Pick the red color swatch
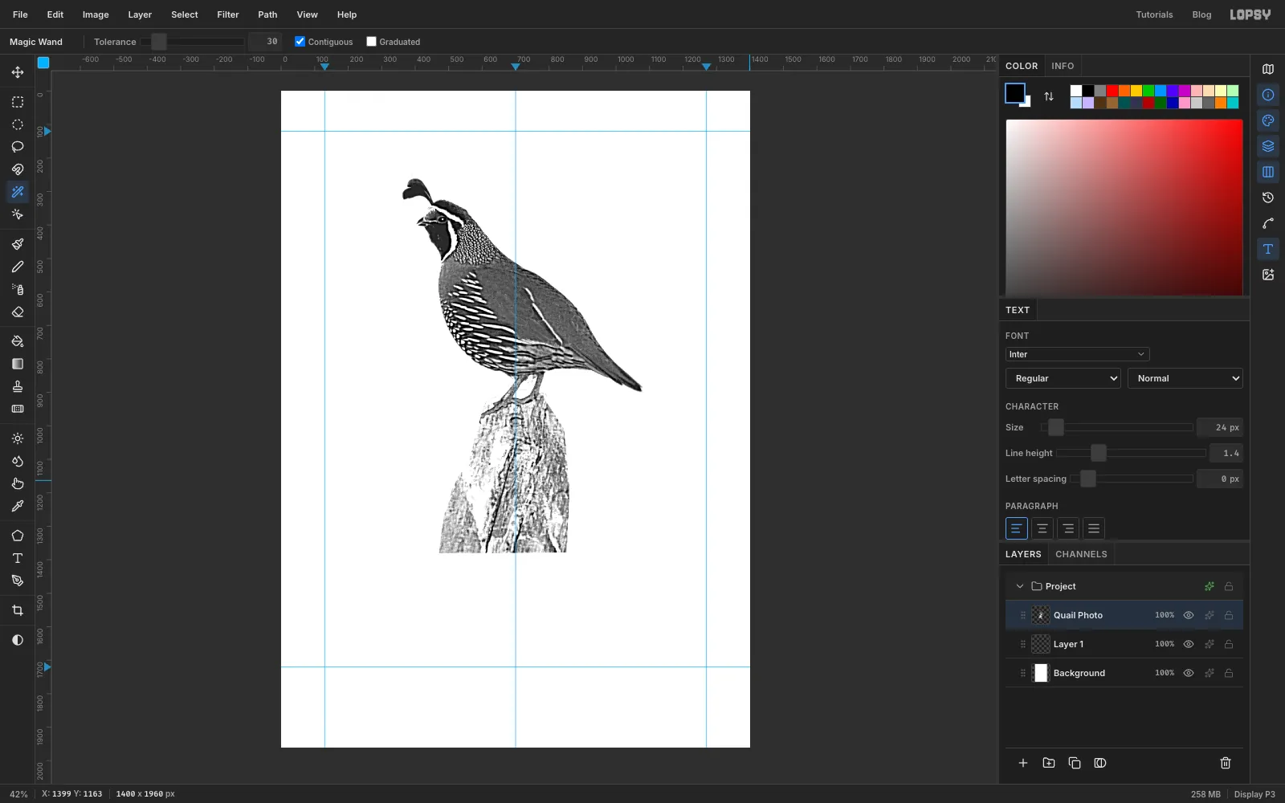 click(1112, 91)
